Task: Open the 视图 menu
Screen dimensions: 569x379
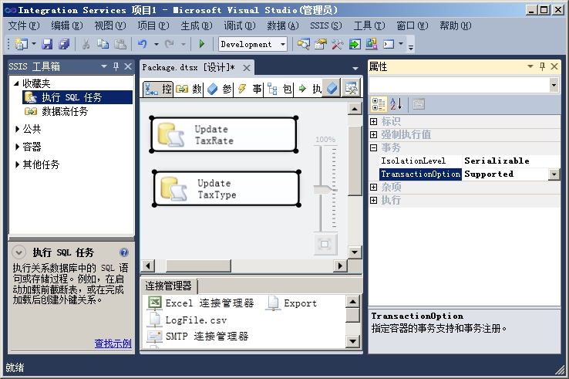Action: (x=110, y=25)
